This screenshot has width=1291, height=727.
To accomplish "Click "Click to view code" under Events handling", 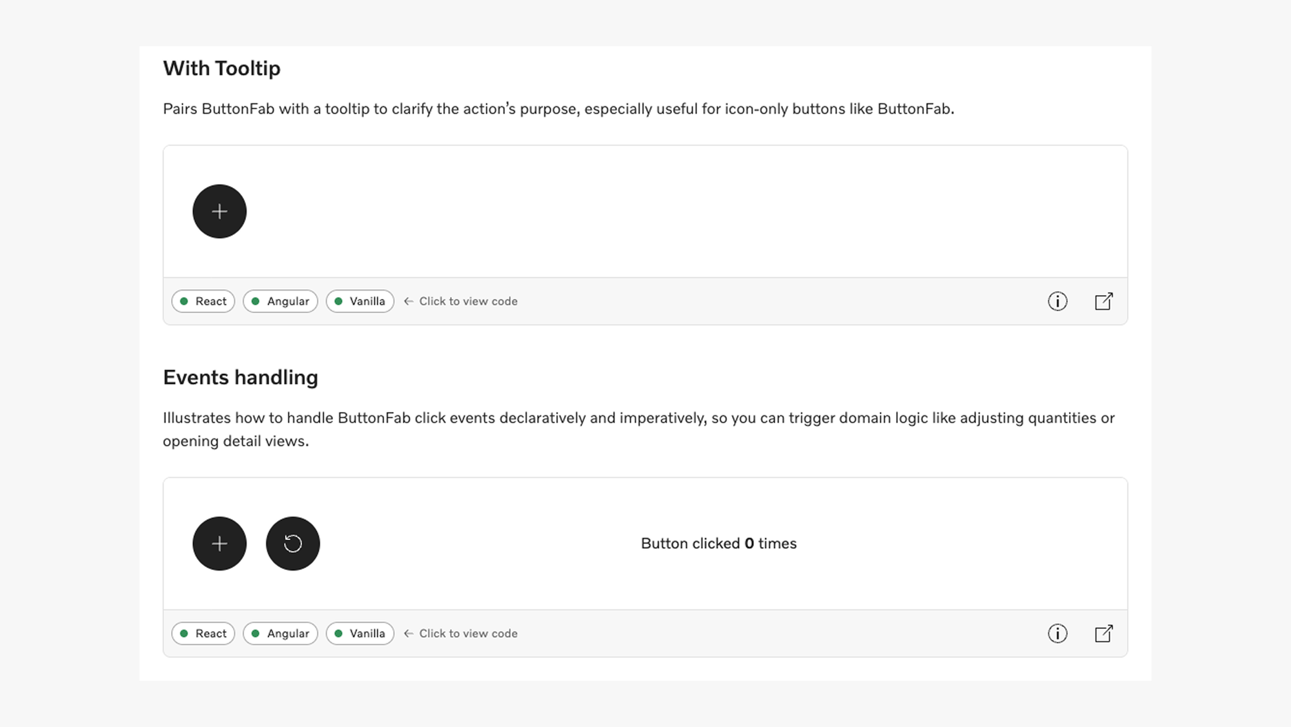I will 468,633.
